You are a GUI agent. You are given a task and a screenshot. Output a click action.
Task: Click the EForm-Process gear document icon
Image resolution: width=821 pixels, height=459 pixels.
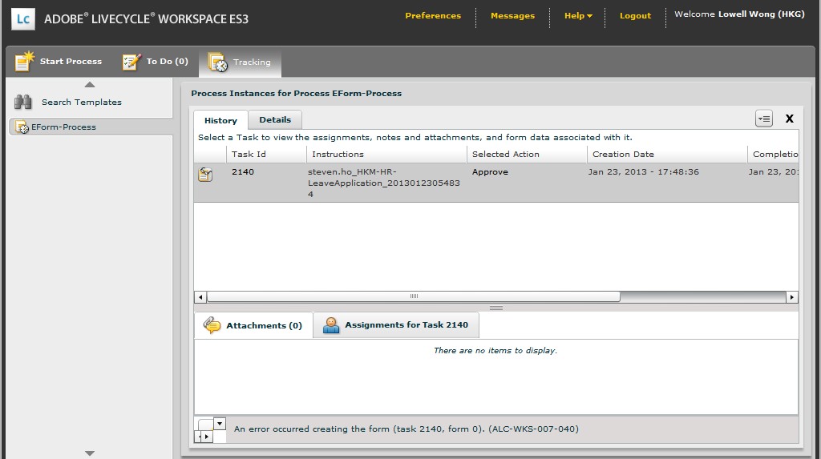click(x=22, y=127)
